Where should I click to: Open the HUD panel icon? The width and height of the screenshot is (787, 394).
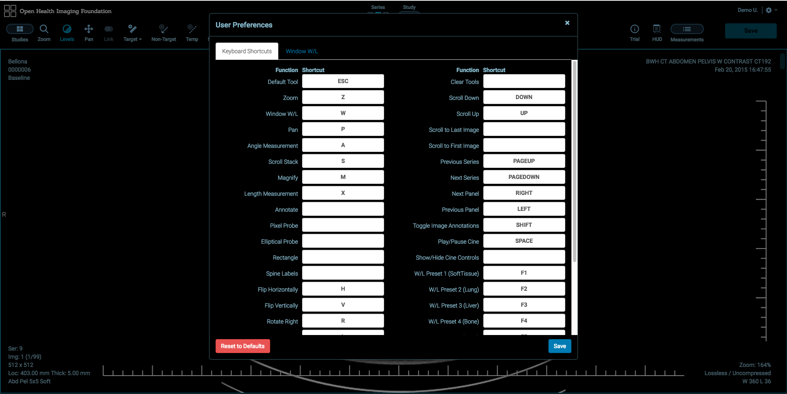point(657,29)
